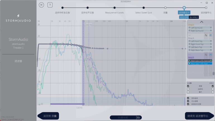
Task: Click the question mark help icon
Action: point(50,5)
